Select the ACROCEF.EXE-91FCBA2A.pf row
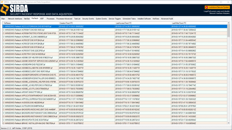This screenshot has height=130, width=232. [x=115, y=40]
